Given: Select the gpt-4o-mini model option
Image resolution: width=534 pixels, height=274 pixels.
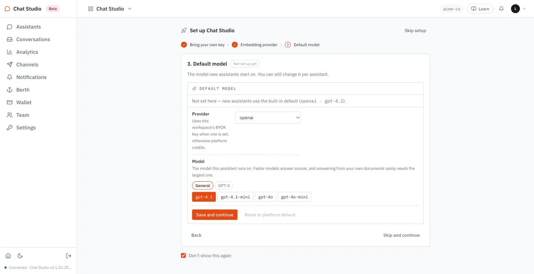Looking at the screenshot, I should point(294,197).
